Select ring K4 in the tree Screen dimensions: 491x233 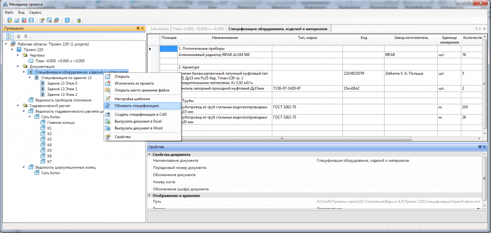click(x=49, y=145)
